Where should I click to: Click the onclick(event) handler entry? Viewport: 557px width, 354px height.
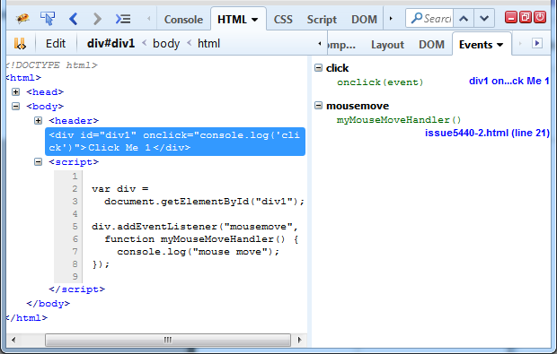[x=380, y=82]
